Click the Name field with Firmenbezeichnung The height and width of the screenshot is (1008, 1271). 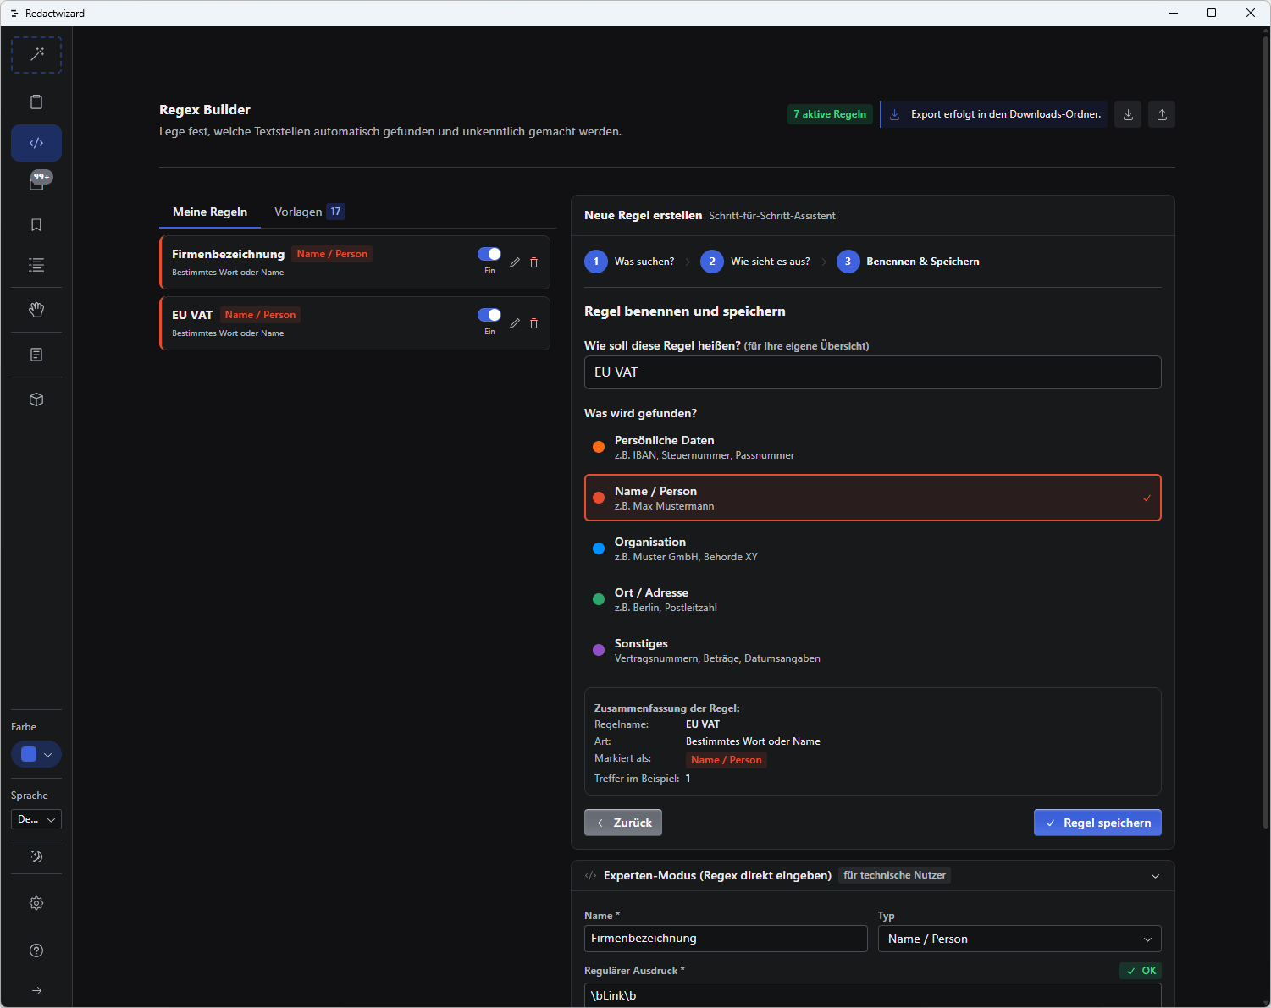(x=726, y=939)
